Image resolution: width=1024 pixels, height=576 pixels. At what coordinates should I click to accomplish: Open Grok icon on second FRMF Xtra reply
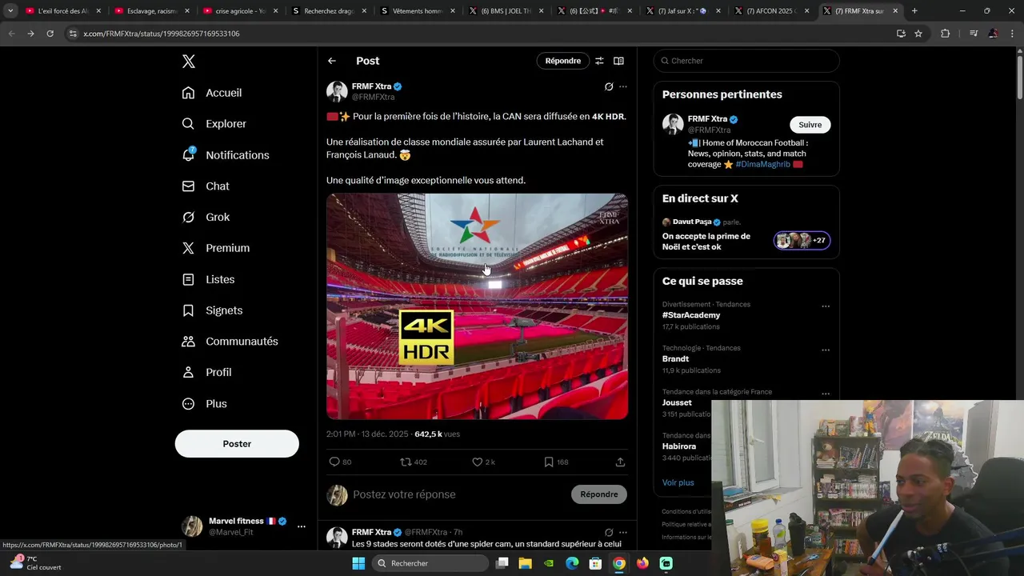point(609,532)
